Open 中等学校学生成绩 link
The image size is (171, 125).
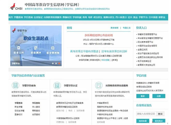click(x=105, y=115)
